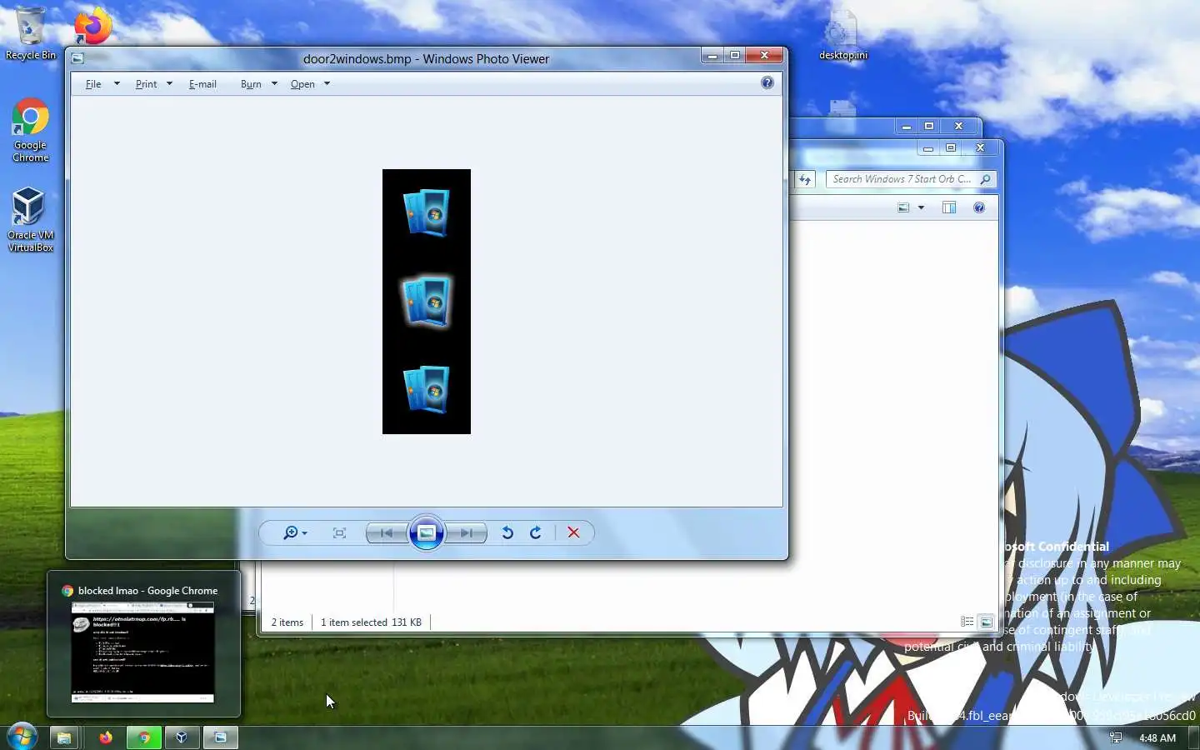Minimize the rear window behind Explorer
Viewport: 1200px width, 750px height.
pyautogui.click(x=907, y=126)
